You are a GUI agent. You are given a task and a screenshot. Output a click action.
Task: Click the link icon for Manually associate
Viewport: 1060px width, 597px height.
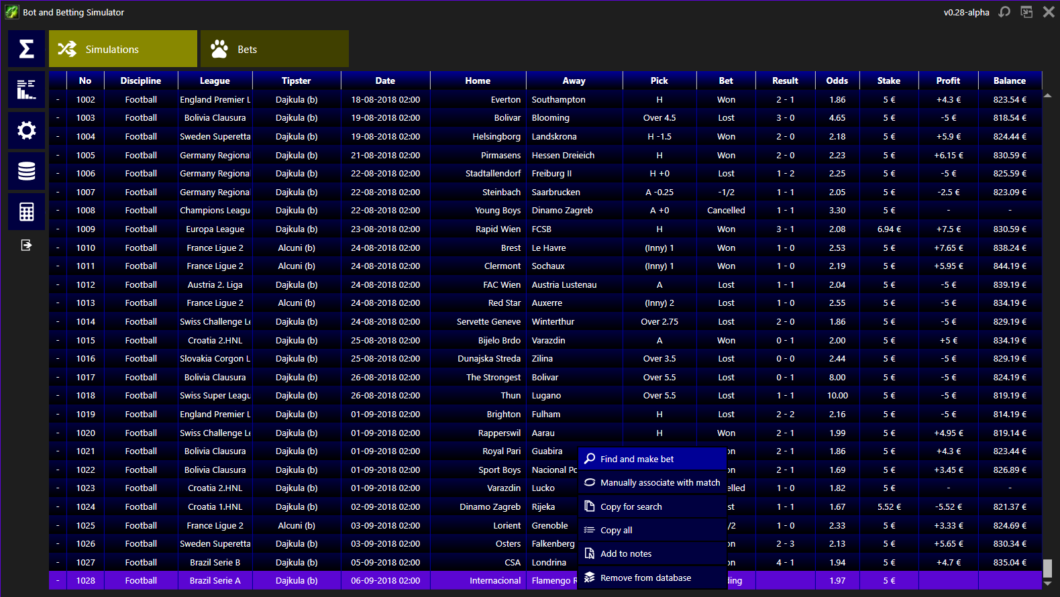(x=590, y=482)
